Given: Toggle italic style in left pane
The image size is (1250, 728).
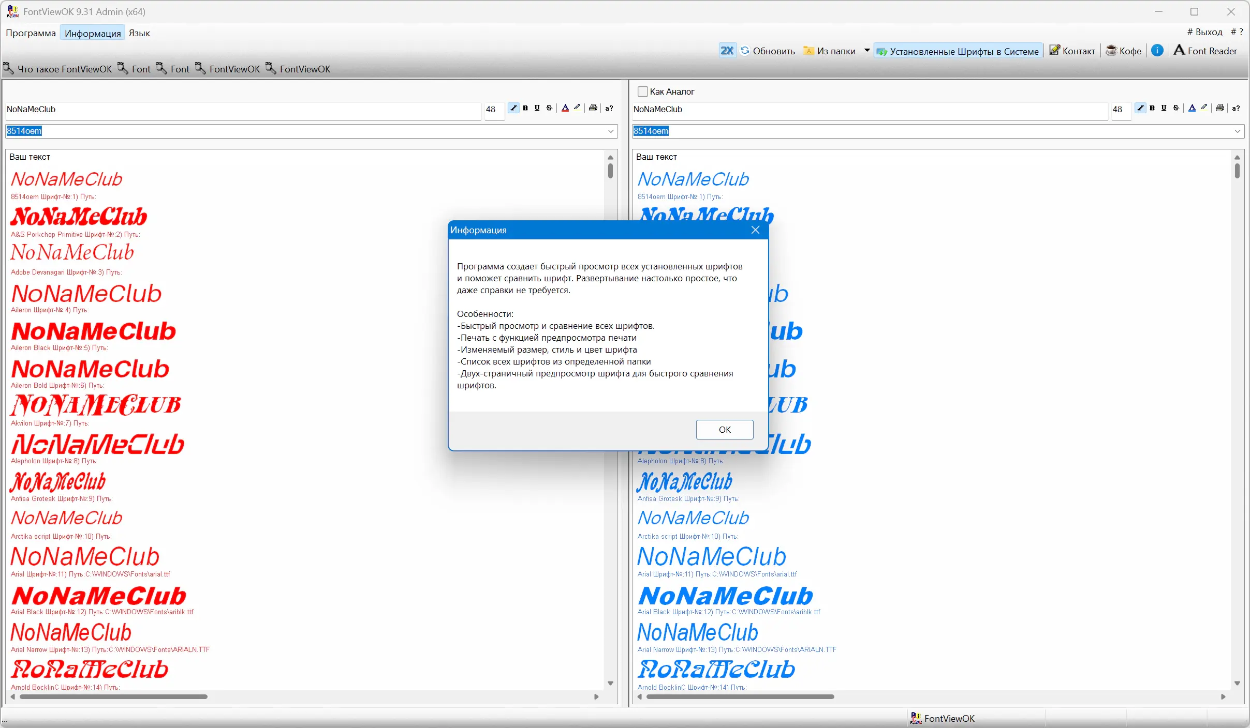Looking at the screenshot, I should [x=513, y=108].
